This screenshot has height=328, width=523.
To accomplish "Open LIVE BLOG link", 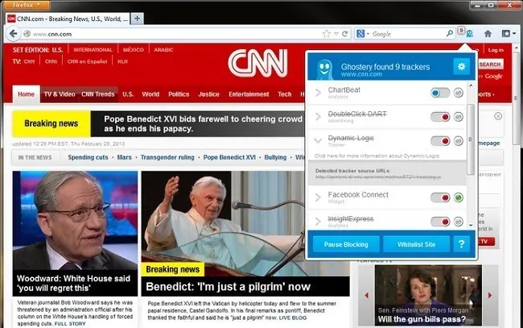I will coord(293,318).
